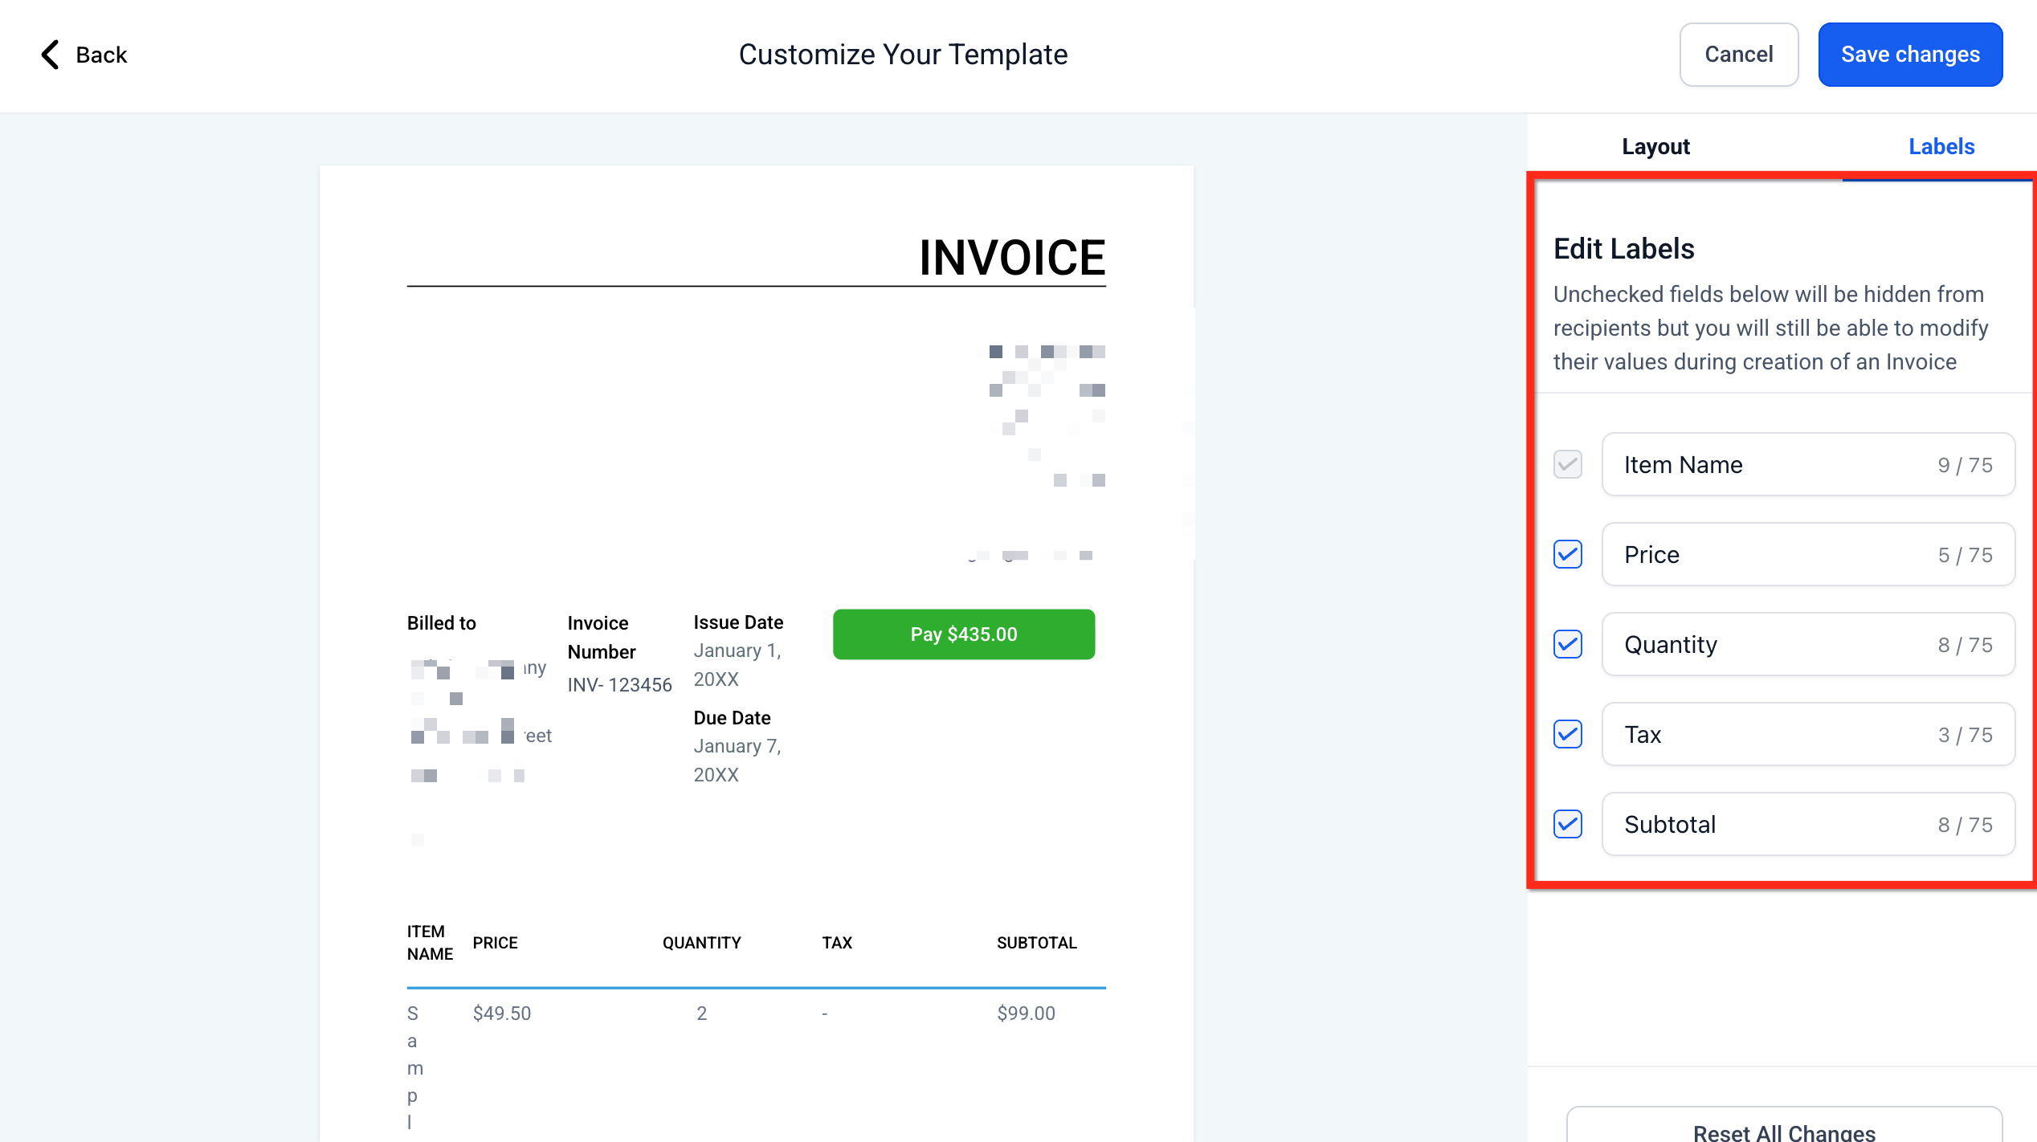Click the INVOICE heading in preview

(x=1011, y=257)
